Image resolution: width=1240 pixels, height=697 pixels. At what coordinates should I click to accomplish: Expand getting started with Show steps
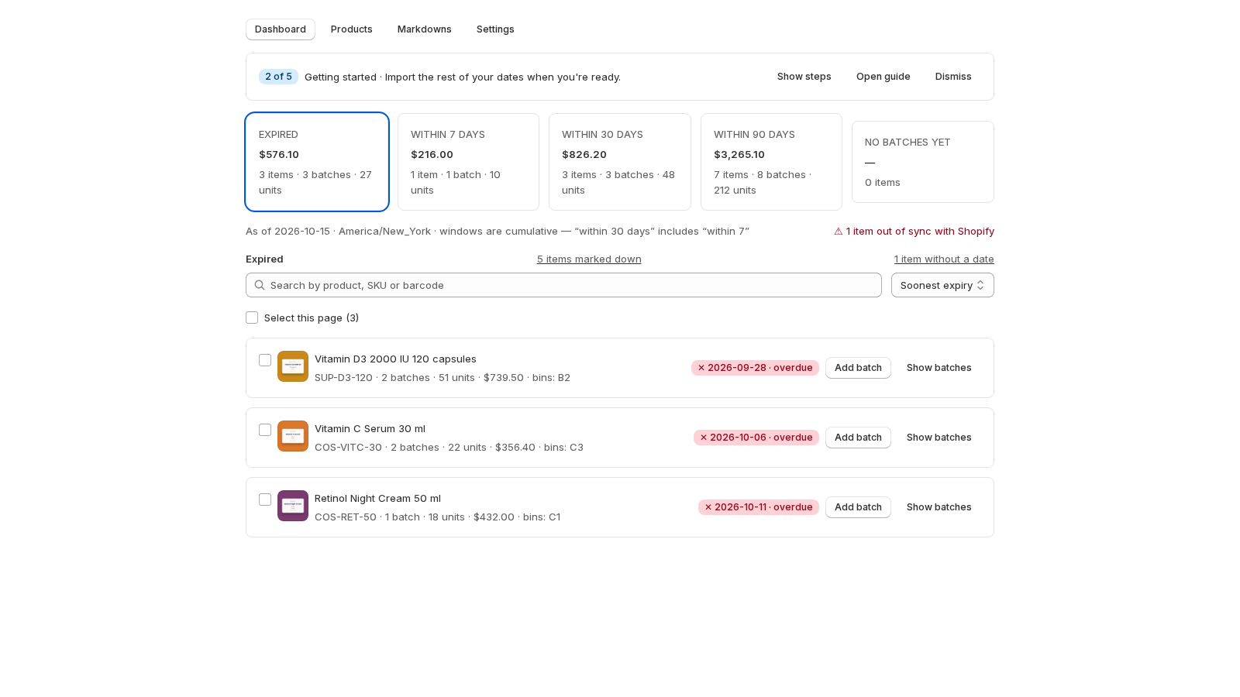[804, 77]
